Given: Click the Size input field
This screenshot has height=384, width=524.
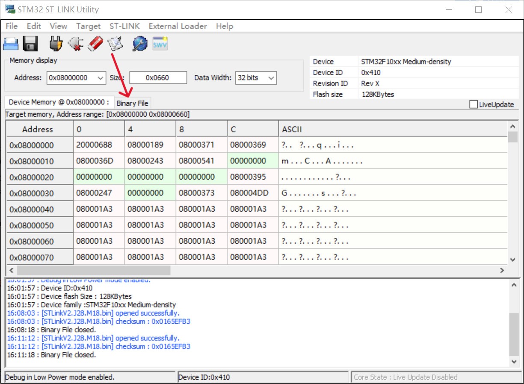Looking at the screenshot, I should coord(158,78).
